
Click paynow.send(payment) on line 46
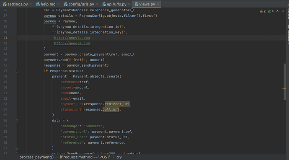pyautogui.click(x=88, y=65)
